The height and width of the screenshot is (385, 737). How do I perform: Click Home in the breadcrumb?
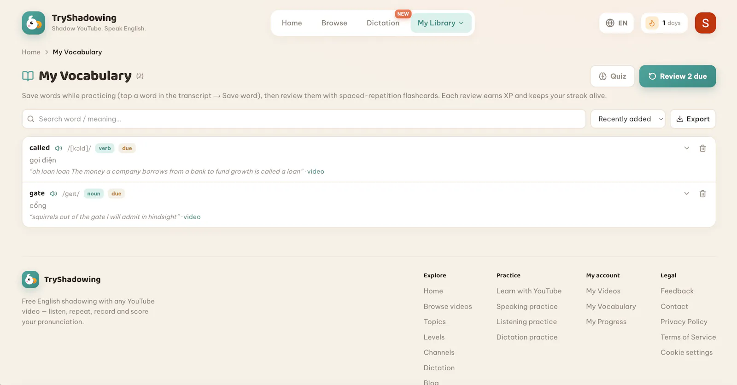tap(31, 52)
